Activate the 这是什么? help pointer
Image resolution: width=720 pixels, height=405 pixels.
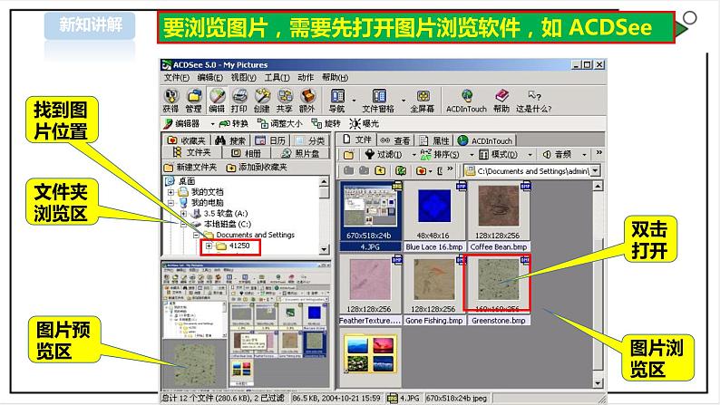534,100
